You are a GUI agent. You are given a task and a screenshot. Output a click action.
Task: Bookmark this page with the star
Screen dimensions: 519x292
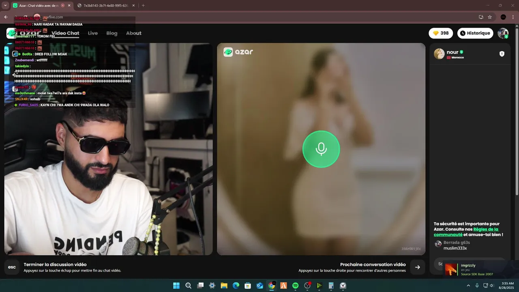pyautogui.click(x=490, y=17)
